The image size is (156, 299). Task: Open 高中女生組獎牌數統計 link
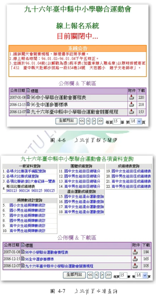(28, 226)
